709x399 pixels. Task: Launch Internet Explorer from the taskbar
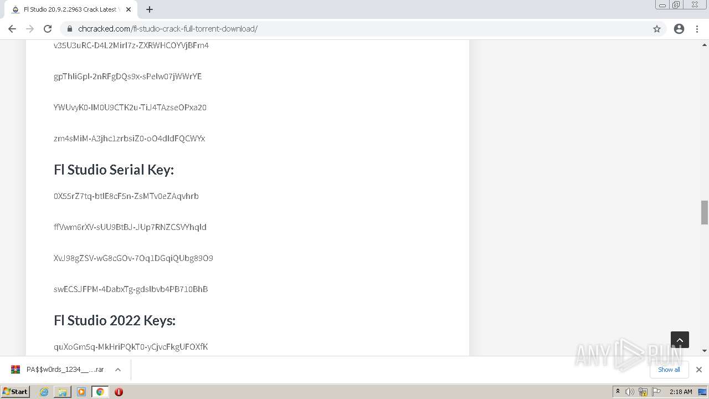44,392
